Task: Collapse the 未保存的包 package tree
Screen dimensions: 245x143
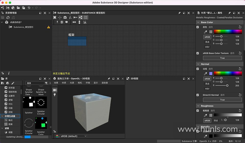Action: tap(2, 22)
